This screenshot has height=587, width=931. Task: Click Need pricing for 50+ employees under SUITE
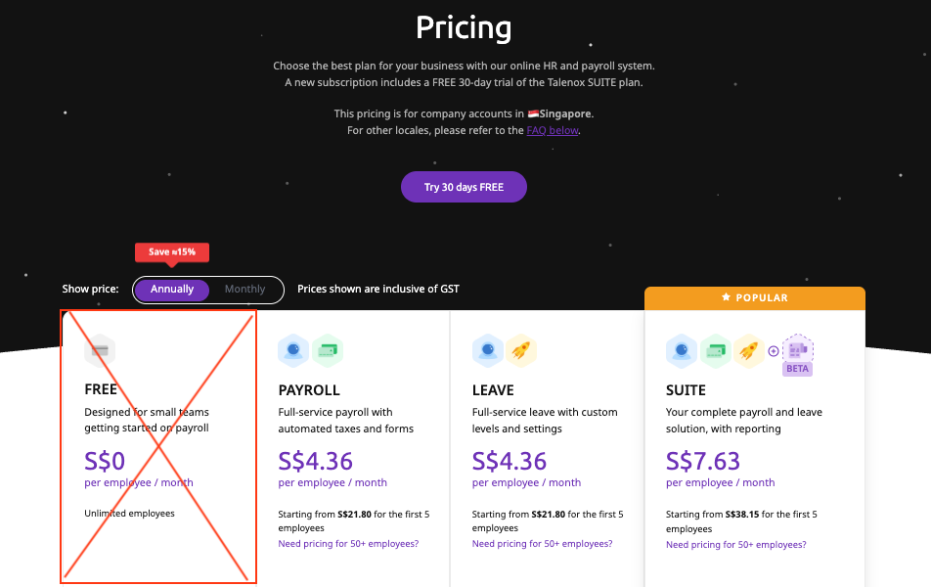[735, 544]
